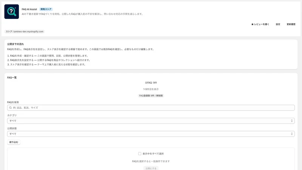Screen dimensions: 302x170
Task: Open 更新履歴 in the header
Action: point(291,24)
